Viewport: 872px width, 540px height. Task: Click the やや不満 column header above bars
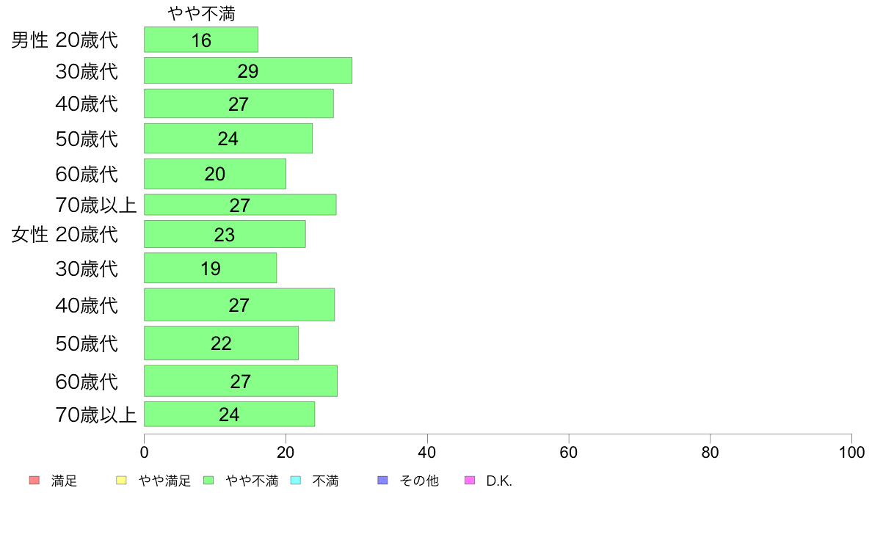pos(201,13)
